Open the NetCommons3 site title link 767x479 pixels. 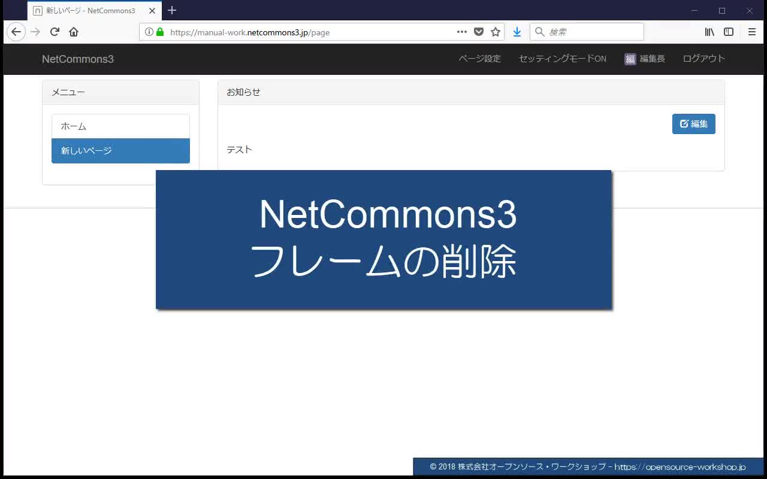(78, 59)
